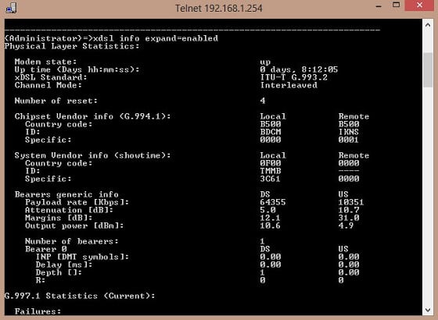This screenshot has width=438, height=320.
Task: Click the Telnet 192.168.1.254 title bar text
Action: tap(219, 8)
